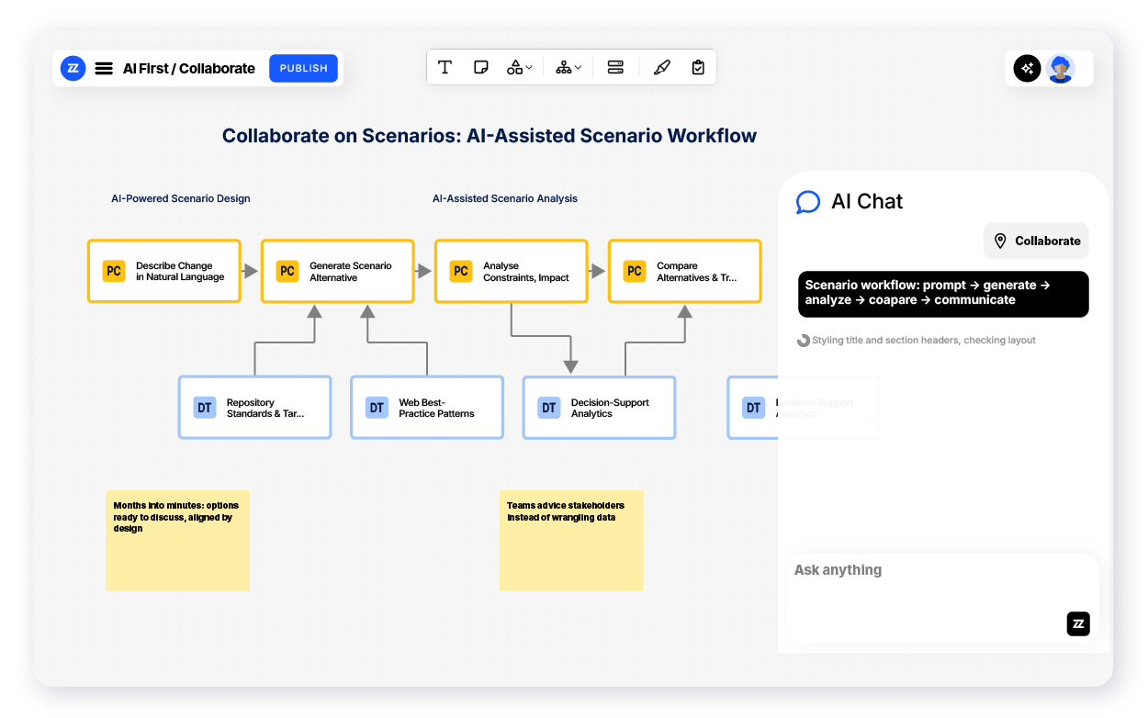Click the Styling title status text

pos(924,340)
